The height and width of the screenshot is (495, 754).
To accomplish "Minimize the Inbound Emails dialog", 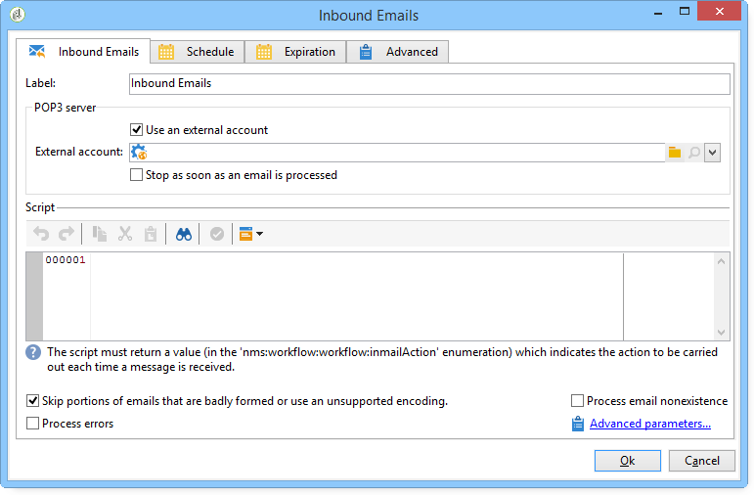I will pos(658,12).
